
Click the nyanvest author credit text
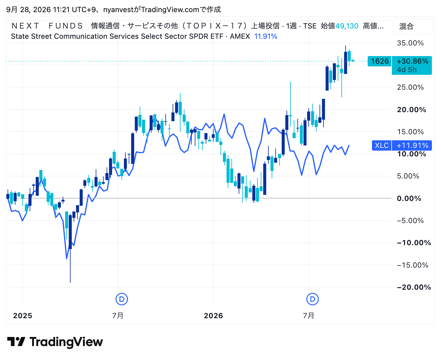click(118, 10)
